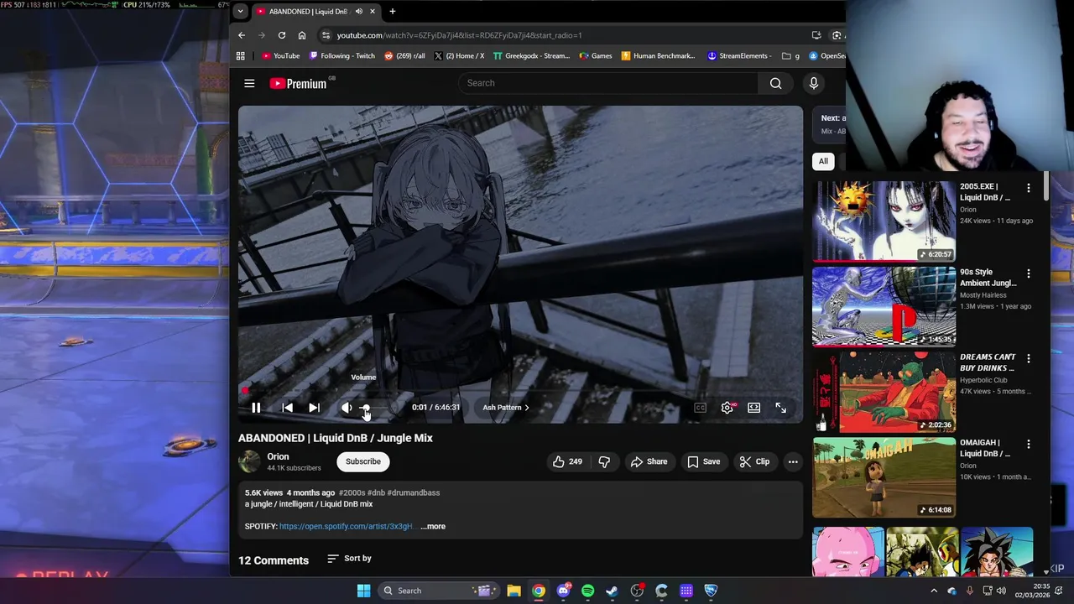Screen dimensions: 1074x604
Task: Like the video with thumbs up
Action: tap(567, 461)
